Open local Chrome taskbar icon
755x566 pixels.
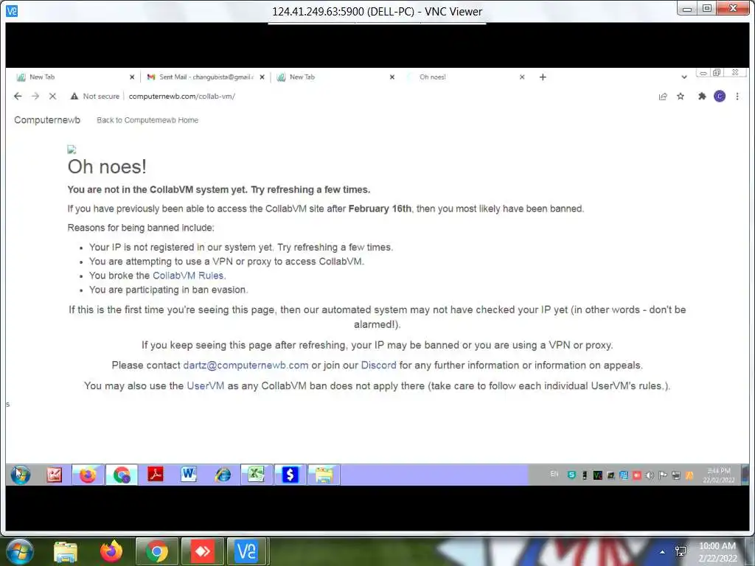point(156,551)
